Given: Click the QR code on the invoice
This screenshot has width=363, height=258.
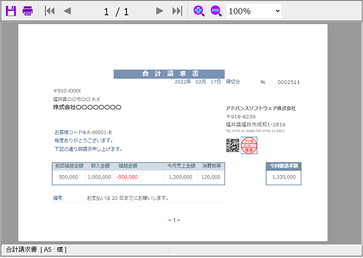Looking at the screenshot, I should 233,145.
